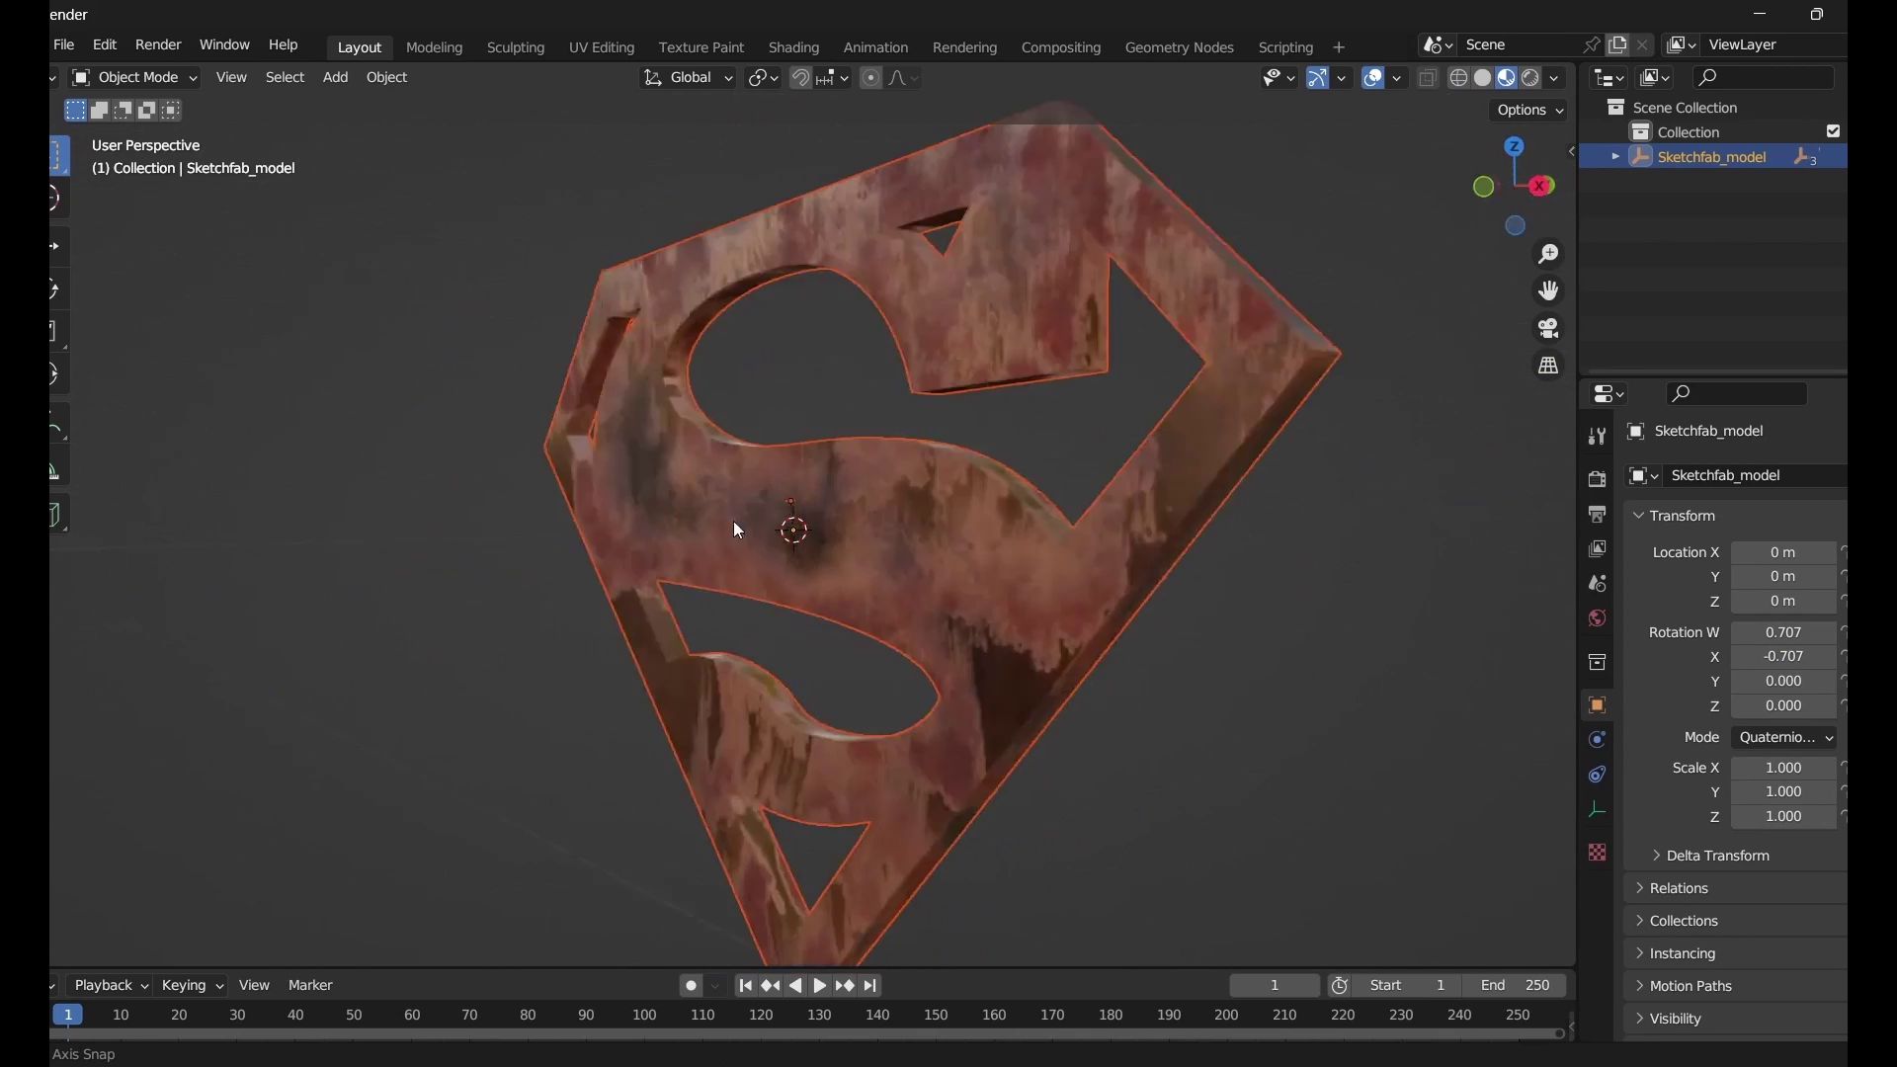Open the View Layer properties tab
The width and height of the screenshot is (1897, 1067).
click(x=1598, y=549)
